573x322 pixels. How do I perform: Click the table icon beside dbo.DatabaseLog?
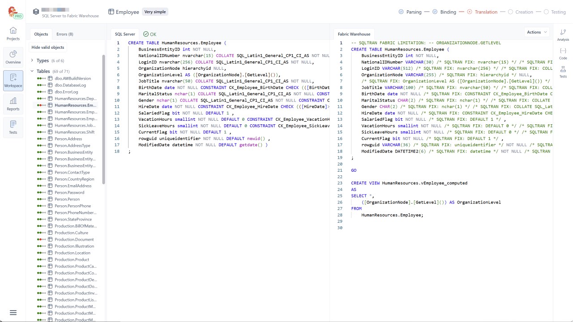[51, 85]
